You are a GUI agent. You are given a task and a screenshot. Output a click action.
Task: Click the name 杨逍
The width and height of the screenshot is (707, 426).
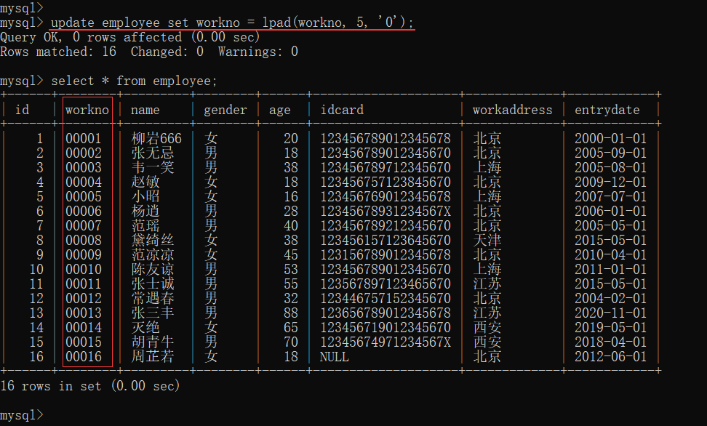145,211
